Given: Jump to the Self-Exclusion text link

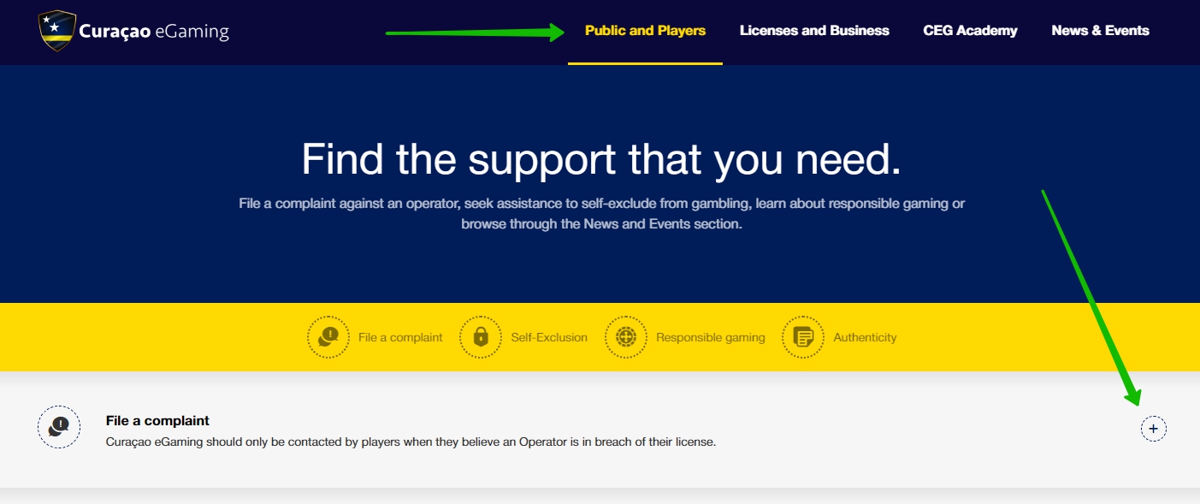Looking at the screenshot, I should pyautogui.click(x=549, y=338).
